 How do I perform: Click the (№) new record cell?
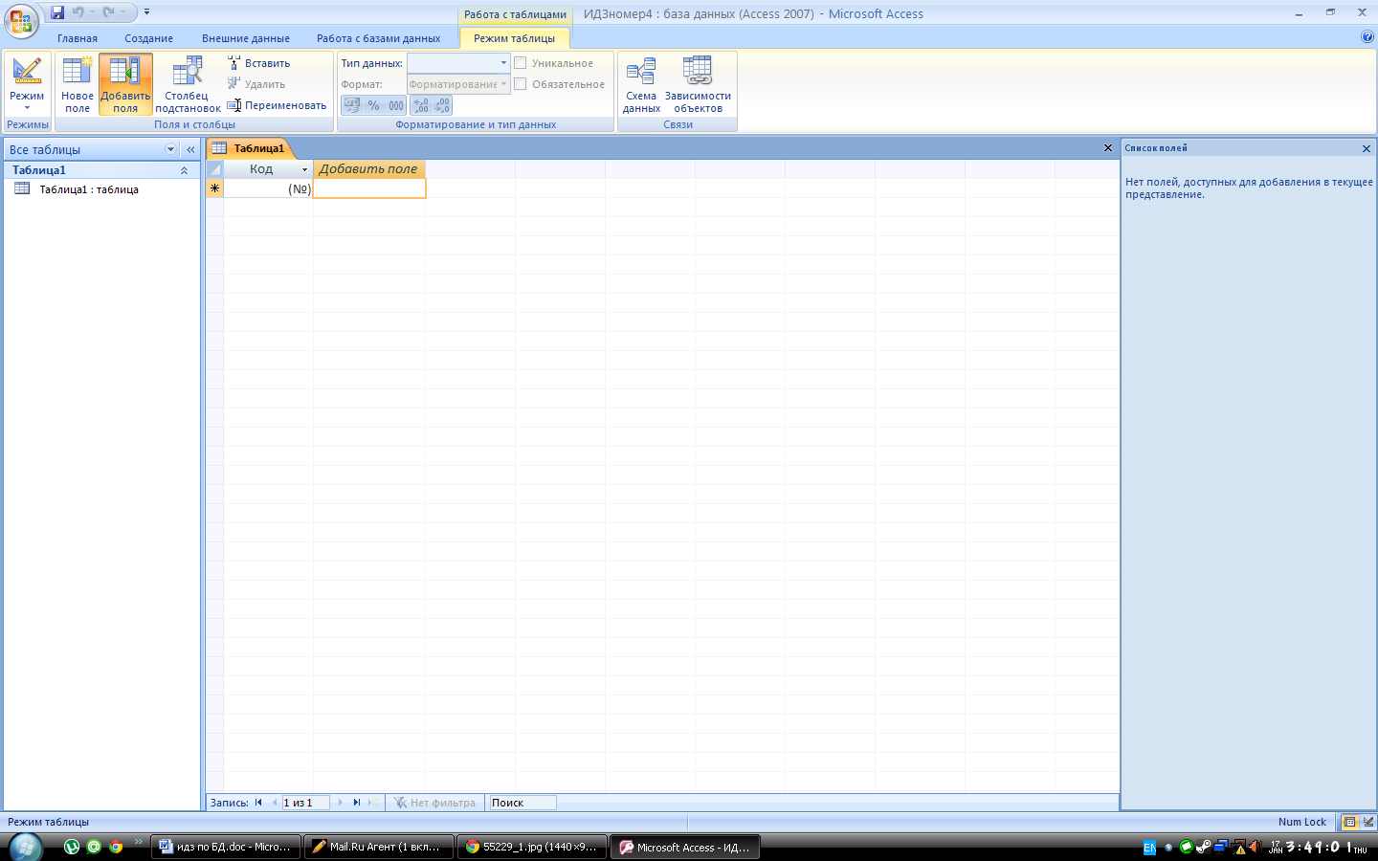click(x=269, y=188)
